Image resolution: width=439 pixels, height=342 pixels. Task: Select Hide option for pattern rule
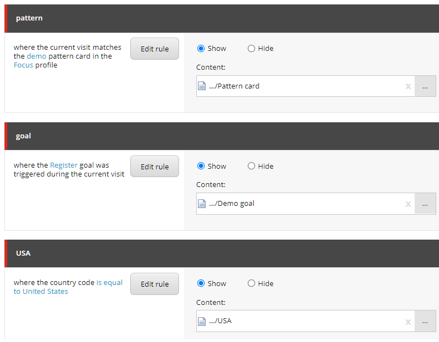[252, 49]
